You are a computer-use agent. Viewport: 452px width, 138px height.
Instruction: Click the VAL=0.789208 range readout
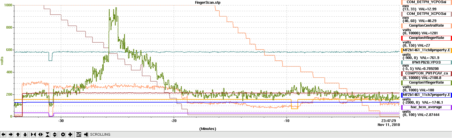click(x=421, y=69)
